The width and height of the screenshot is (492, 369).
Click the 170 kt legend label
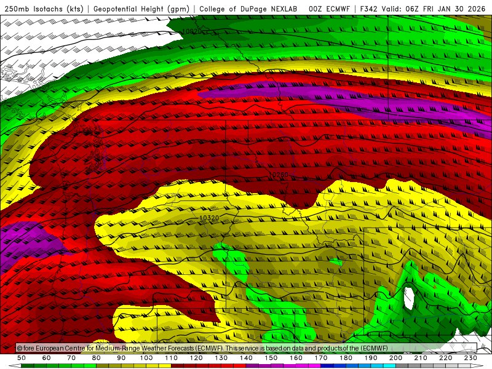tap(321, 358)
